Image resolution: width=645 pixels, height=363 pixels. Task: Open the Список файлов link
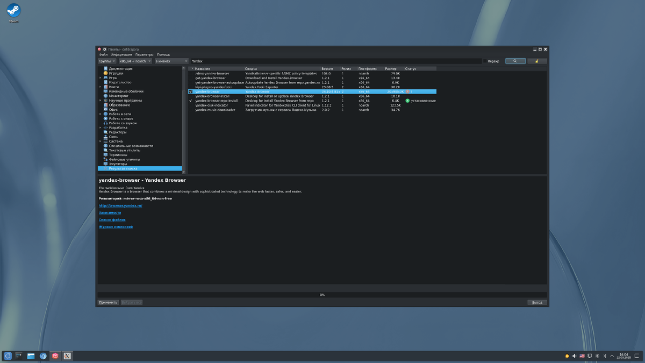point(112,219)
